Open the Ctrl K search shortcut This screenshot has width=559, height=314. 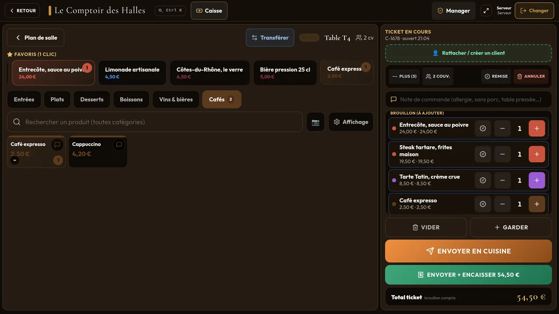170,10
